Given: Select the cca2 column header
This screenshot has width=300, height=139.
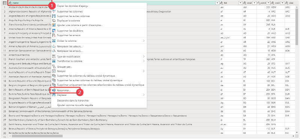Looking at the screenshot, I should (x=250, y=3).
